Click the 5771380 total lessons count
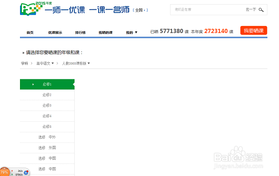The height and width of the screenshot is (176, 279). click(172, 31)
